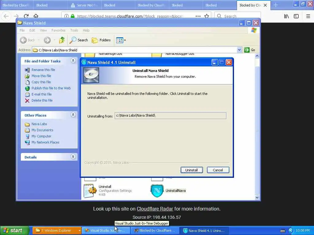The image size is (314, 235).
Task: Click the Go button beside Address bar
Action: [x=250, y=50]
